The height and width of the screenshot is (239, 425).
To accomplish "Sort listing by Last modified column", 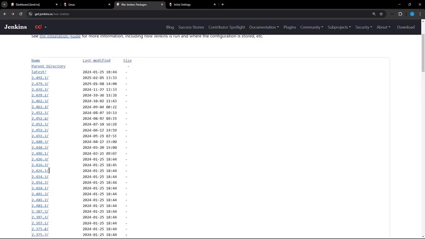I will 96,60.
